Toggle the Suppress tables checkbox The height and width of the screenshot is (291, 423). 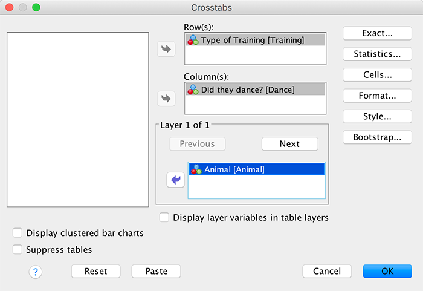[x=18, y=249]
